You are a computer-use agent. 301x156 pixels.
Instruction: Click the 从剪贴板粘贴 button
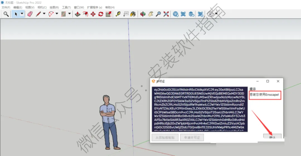165,138
